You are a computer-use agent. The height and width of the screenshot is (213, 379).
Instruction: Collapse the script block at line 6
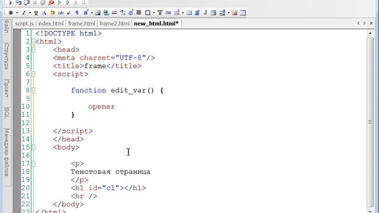[34, 74]
